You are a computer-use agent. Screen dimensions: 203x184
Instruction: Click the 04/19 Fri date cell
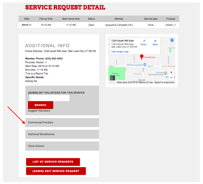(x=26, y=25)
